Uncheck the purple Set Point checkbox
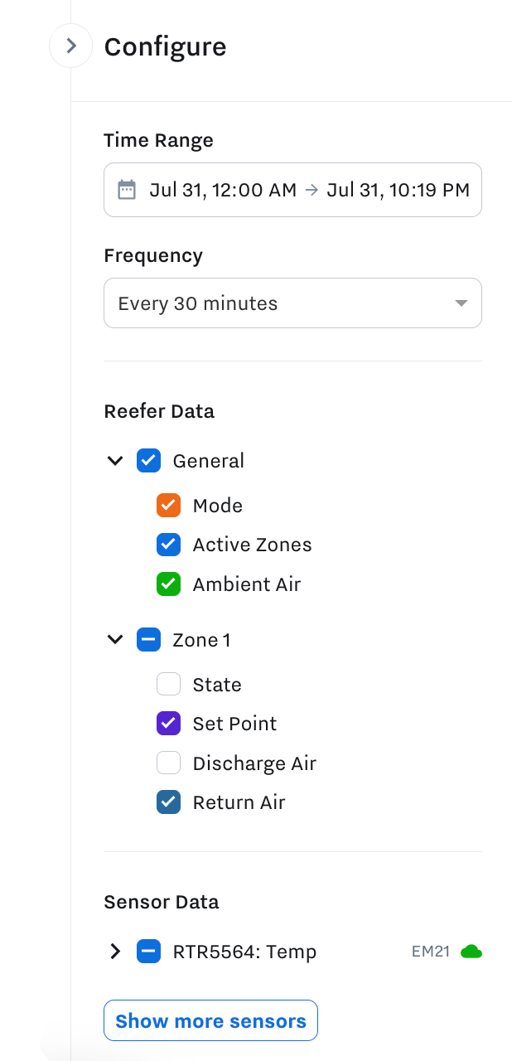 pos(168,723)
